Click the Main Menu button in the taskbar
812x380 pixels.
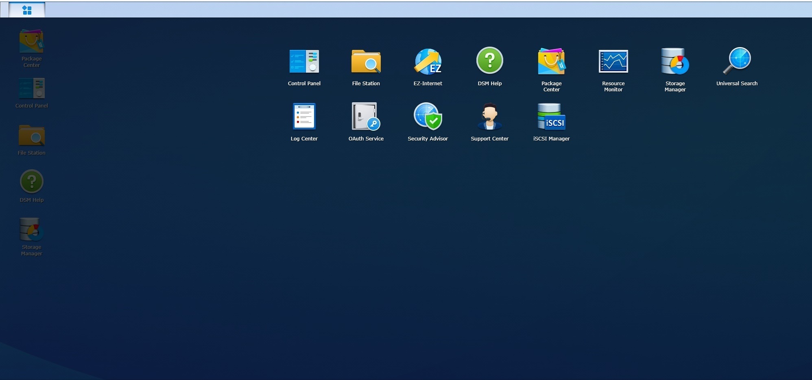[27, 9]
